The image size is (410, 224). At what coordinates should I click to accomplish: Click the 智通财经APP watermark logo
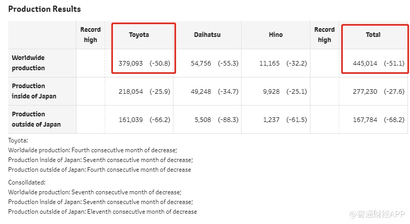click(377, 213)
